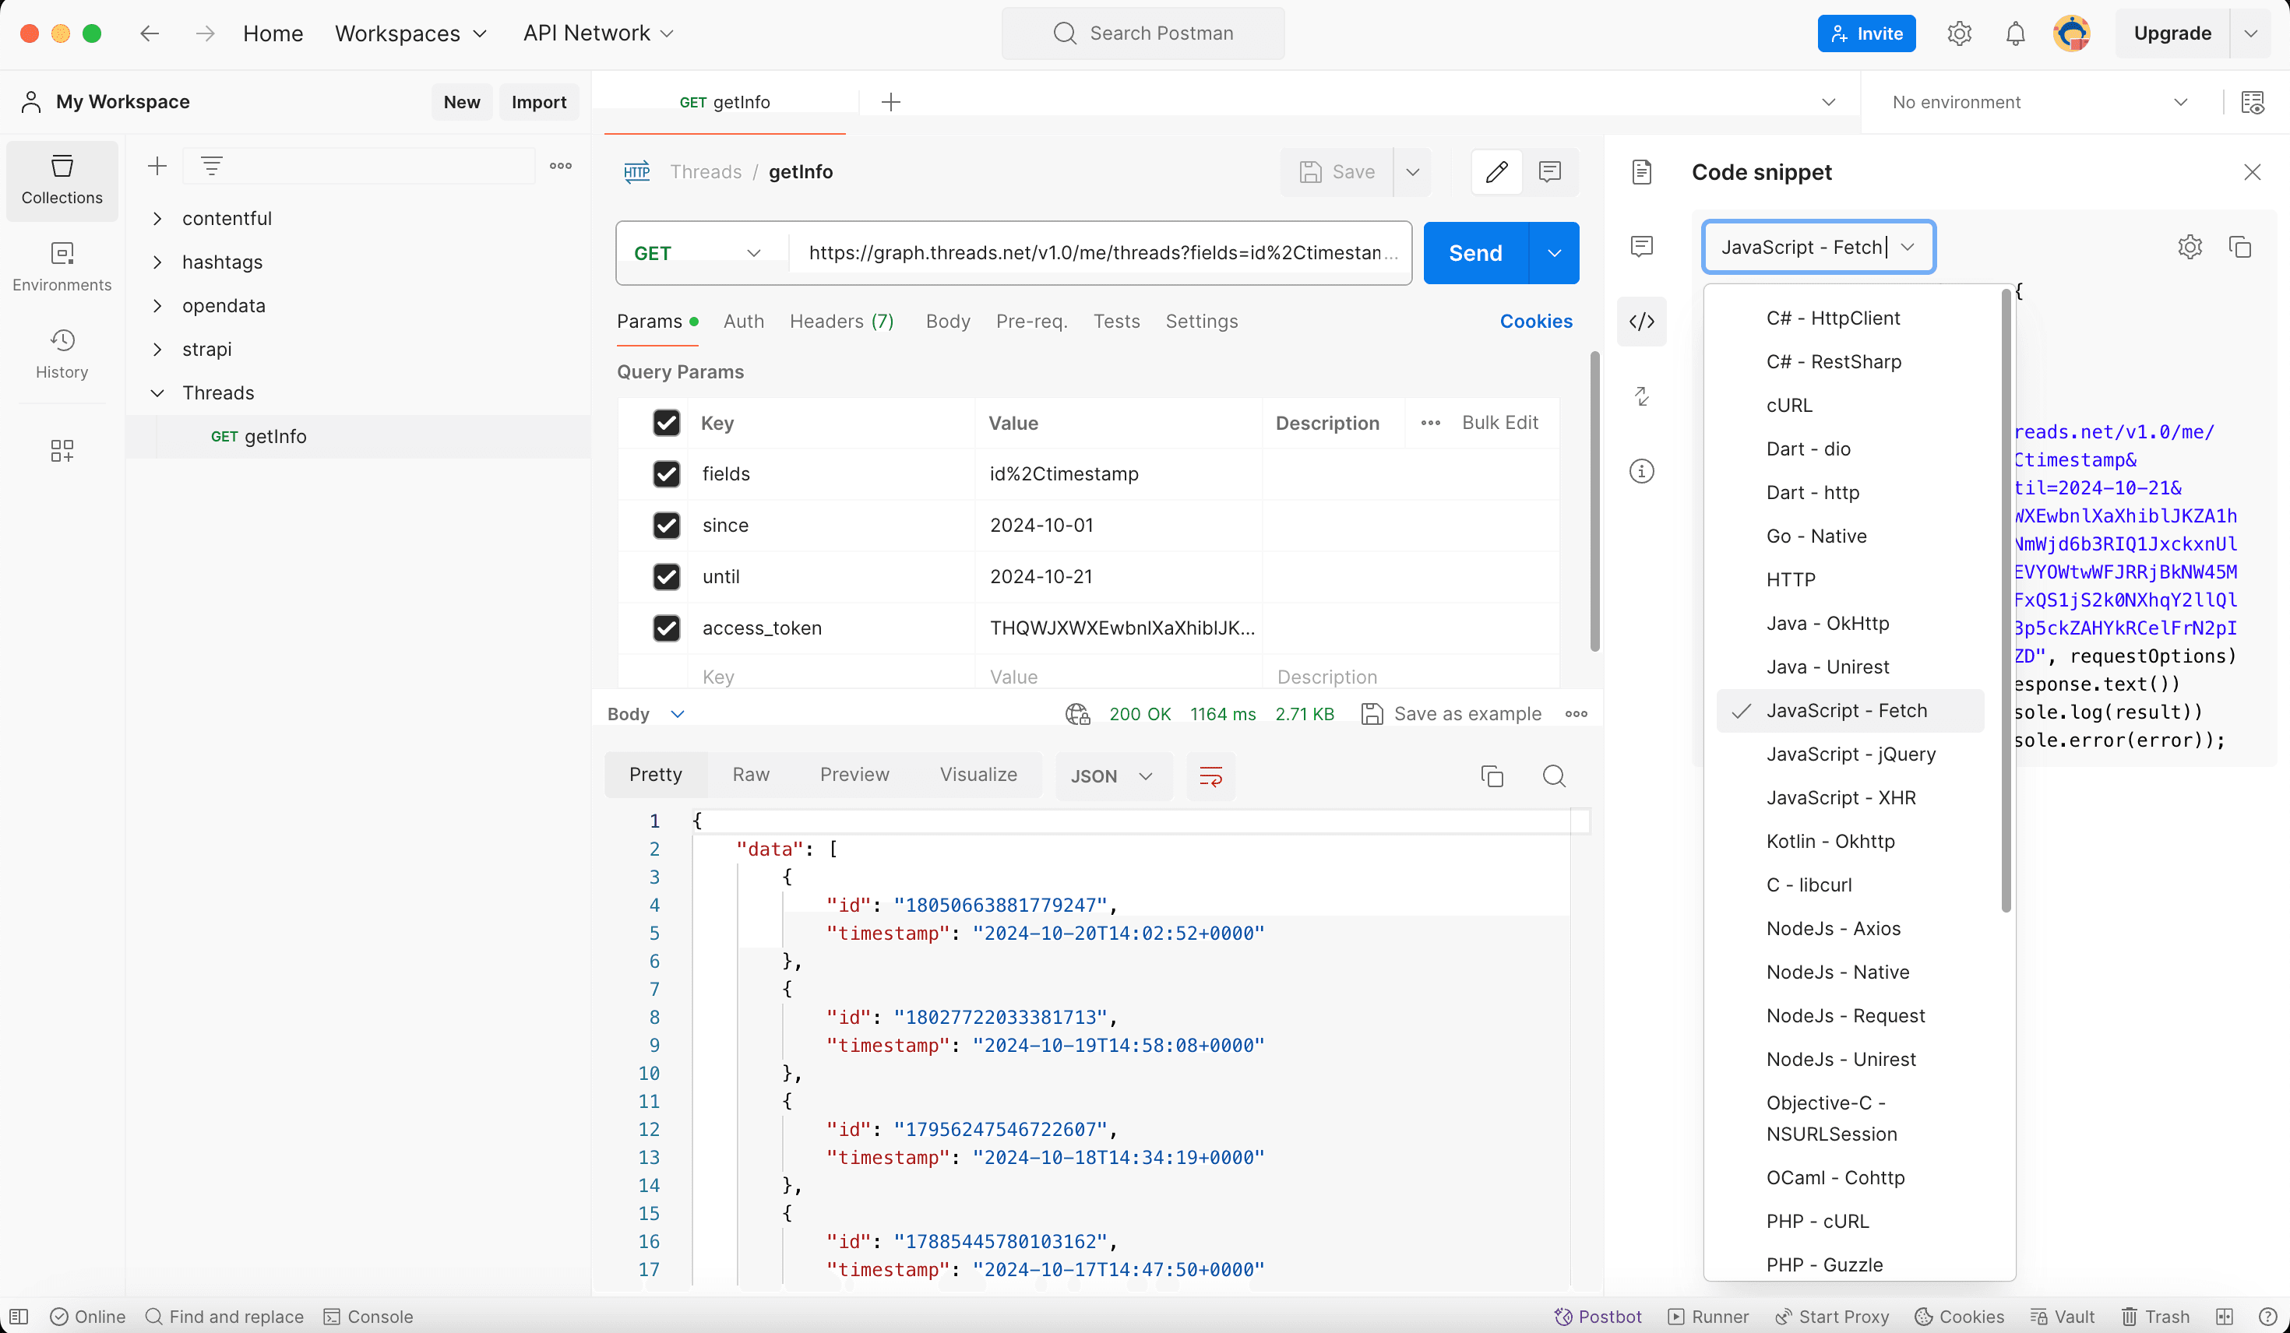The width and height of the screenshot is (2290, 1333).
Task: Open Postbot from the status bar
Action: click(x=1598, y=1316)
